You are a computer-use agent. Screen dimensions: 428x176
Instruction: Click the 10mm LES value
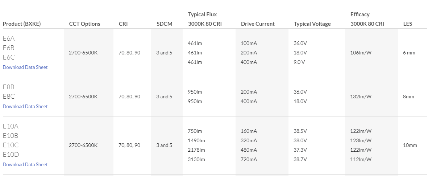[410, 145]
